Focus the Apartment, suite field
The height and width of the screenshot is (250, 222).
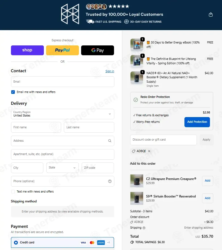coord(62,154)
